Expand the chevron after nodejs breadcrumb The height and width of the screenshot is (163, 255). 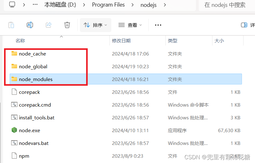tap(165, 5)
